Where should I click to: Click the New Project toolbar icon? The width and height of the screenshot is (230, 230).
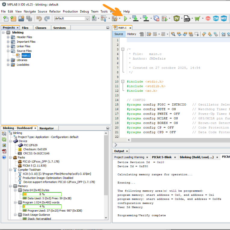(x=13, y=19)
